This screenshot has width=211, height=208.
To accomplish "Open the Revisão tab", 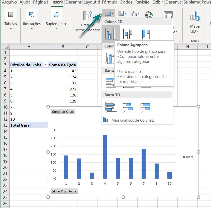I will pos(142,2).
